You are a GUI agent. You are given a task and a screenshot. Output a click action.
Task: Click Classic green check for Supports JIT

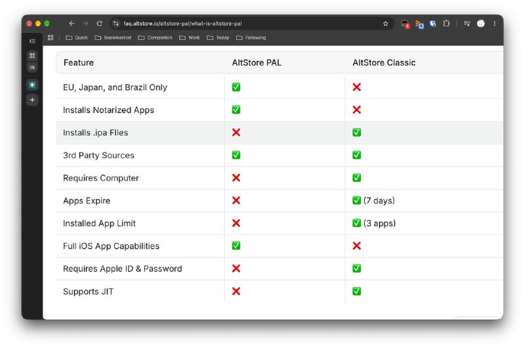point(356,291)
